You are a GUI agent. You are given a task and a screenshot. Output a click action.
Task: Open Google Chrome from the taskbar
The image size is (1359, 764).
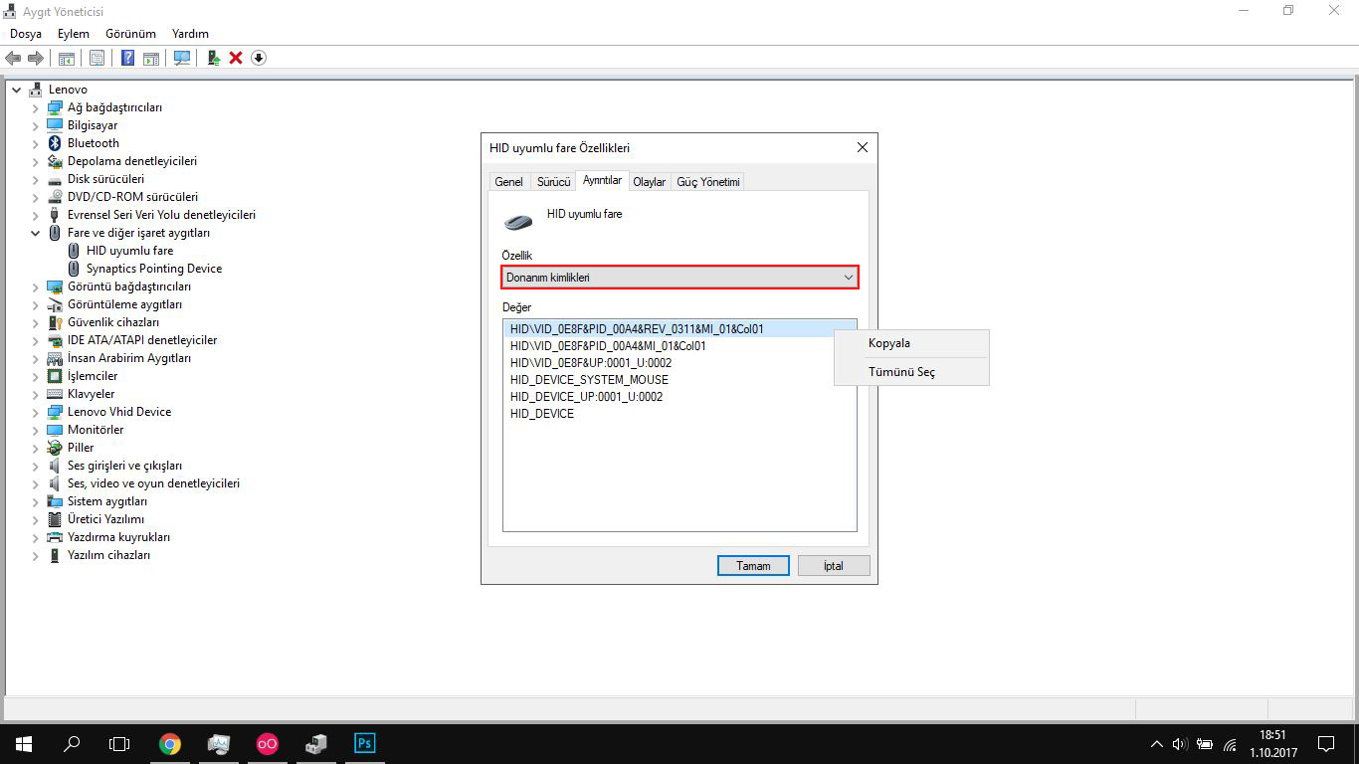(x=170, y=743)
